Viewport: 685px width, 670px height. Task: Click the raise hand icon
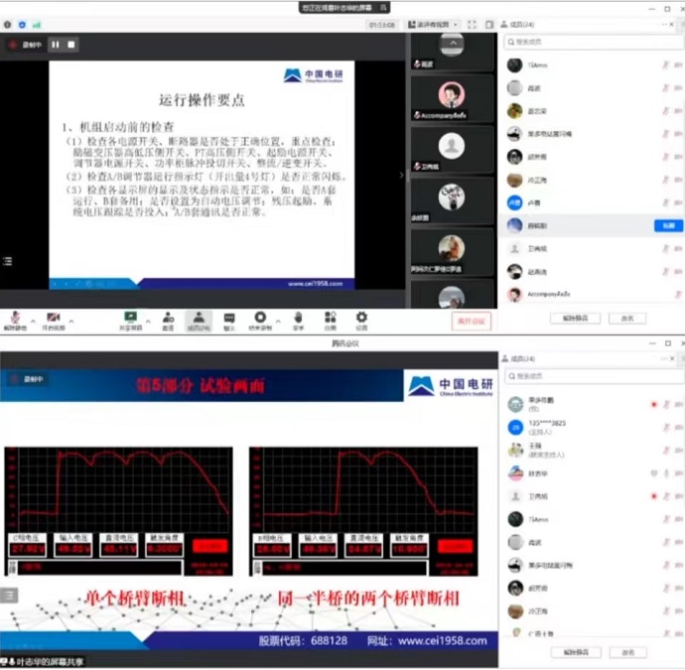point(298,317)
